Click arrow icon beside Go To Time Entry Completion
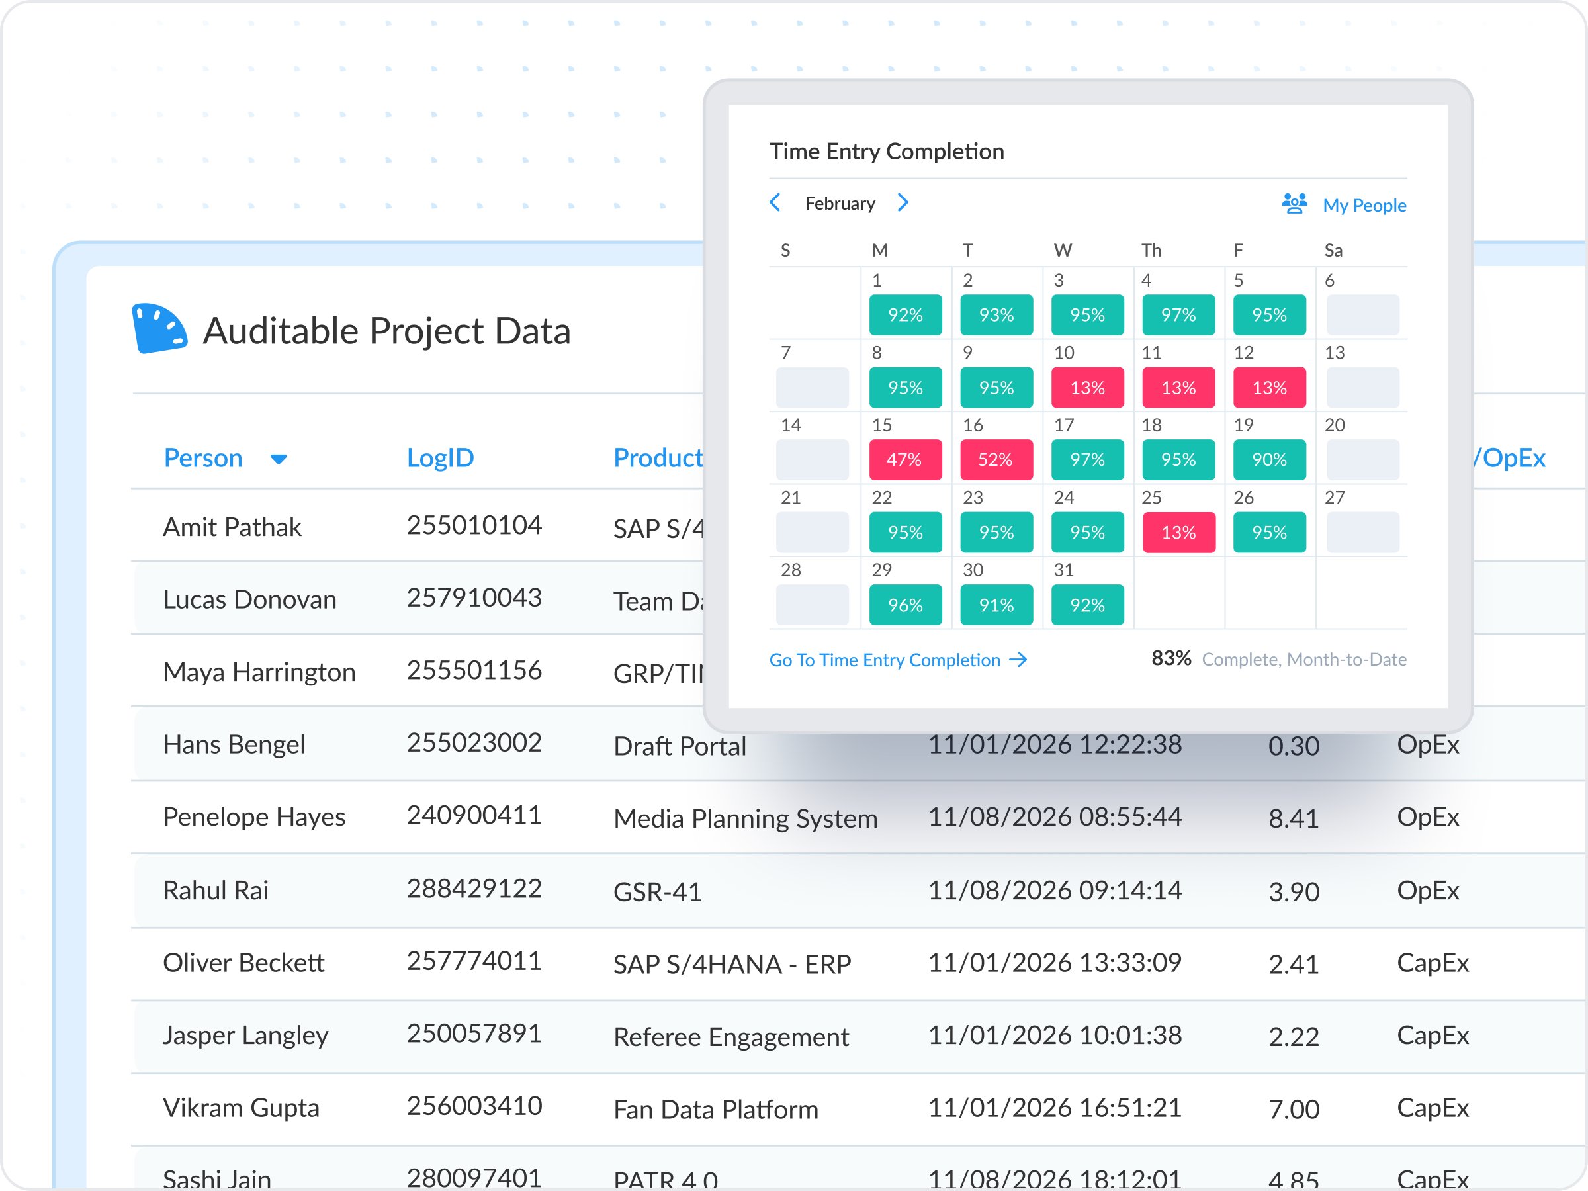1588x1191 pixels. (1018, 660)
